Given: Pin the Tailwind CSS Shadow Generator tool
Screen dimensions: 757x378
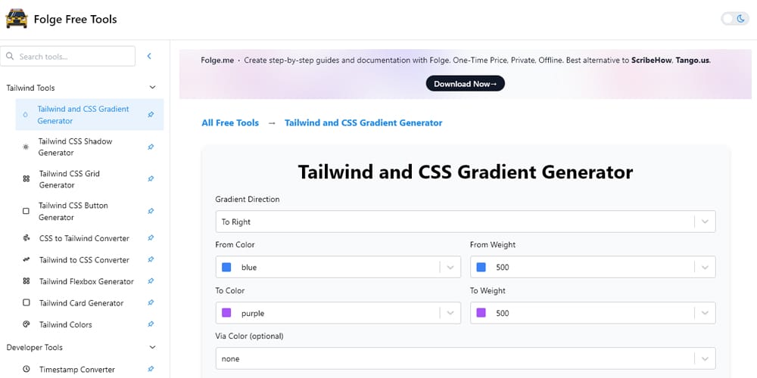Looking at the screenshot, I should (x=151, y=147).
